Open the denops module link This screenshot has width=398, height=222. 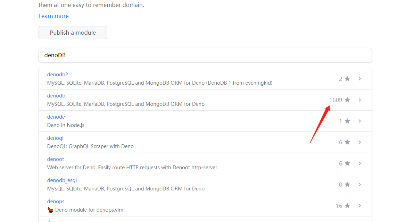[x=56, y=202]
